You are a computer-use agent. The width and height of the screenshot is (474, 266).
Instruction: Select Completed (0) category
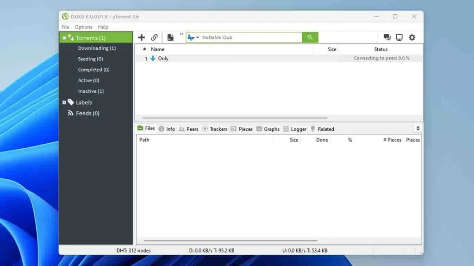tap(94, 69)
